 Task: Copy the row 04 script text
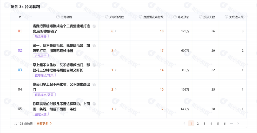pyautogui.click(x=94, y=84)
